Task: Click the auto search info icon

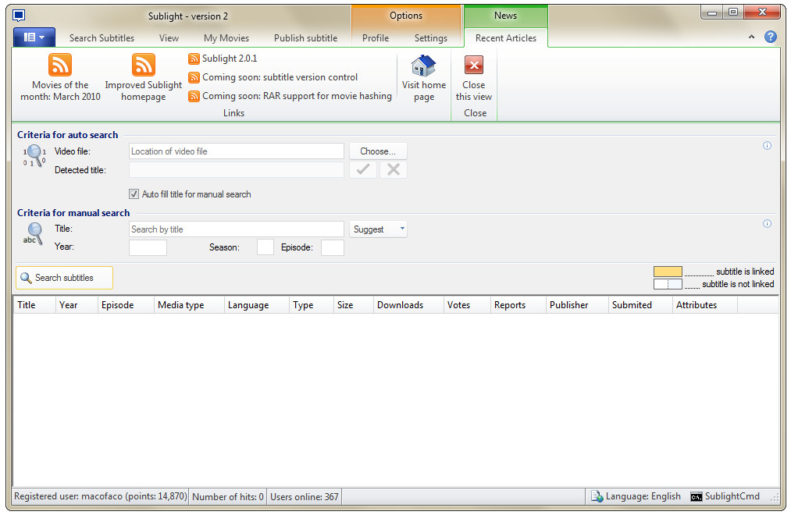Action: [767, 146]
